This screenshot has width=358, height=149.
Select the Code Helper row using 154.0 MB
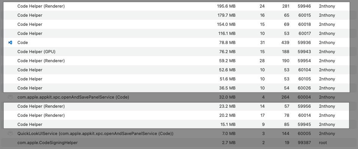pyautogui.click(x=177, y=24)
